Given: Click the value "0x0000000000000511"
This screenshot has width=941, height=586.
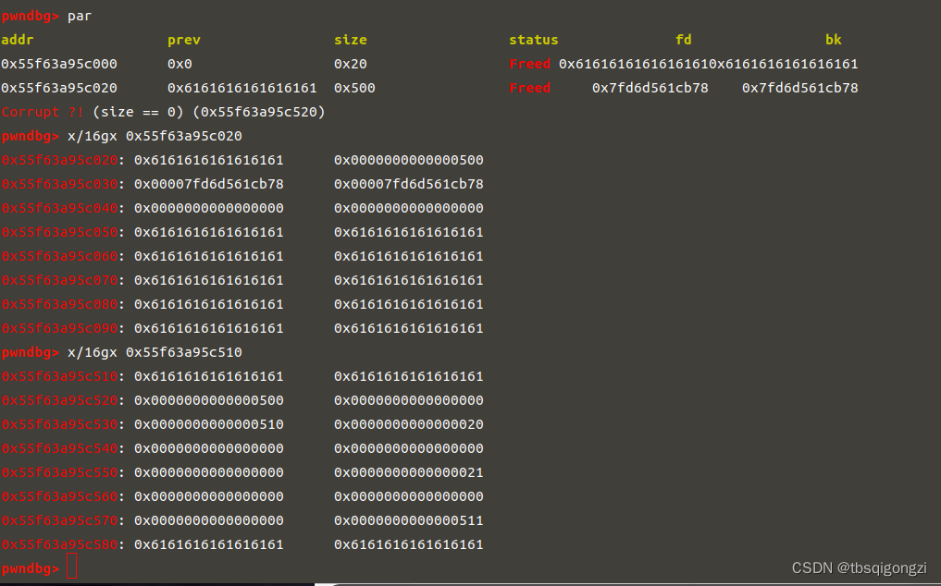Looking at the screenshot, I should click(x=409, y=520).
